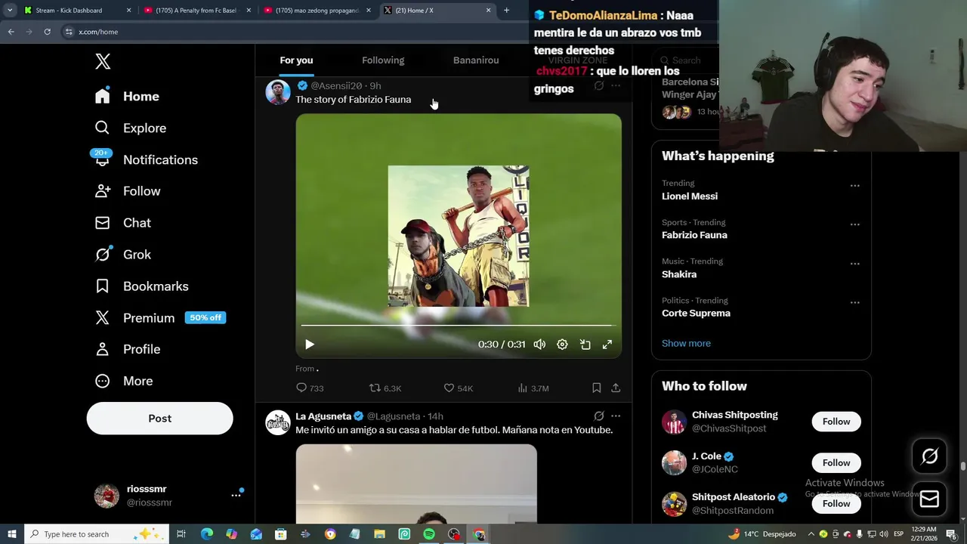Switch to A Penalty from Fc Basel tab
Screen dimensions: 967x544
tap(196, 11)
